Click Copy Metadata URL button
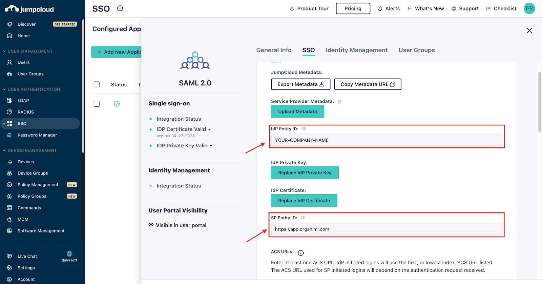 368,84
